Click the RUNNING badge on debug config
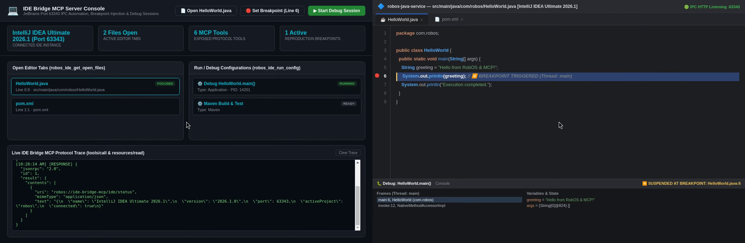This screenshot has height=243, width=745. [347, 84]
